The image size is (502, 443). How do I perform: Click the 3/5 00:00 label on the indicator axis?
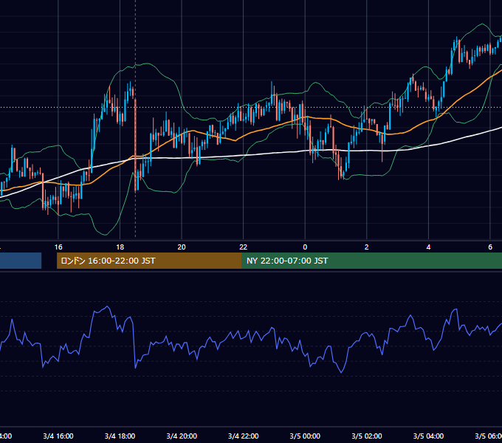[305, 436]
